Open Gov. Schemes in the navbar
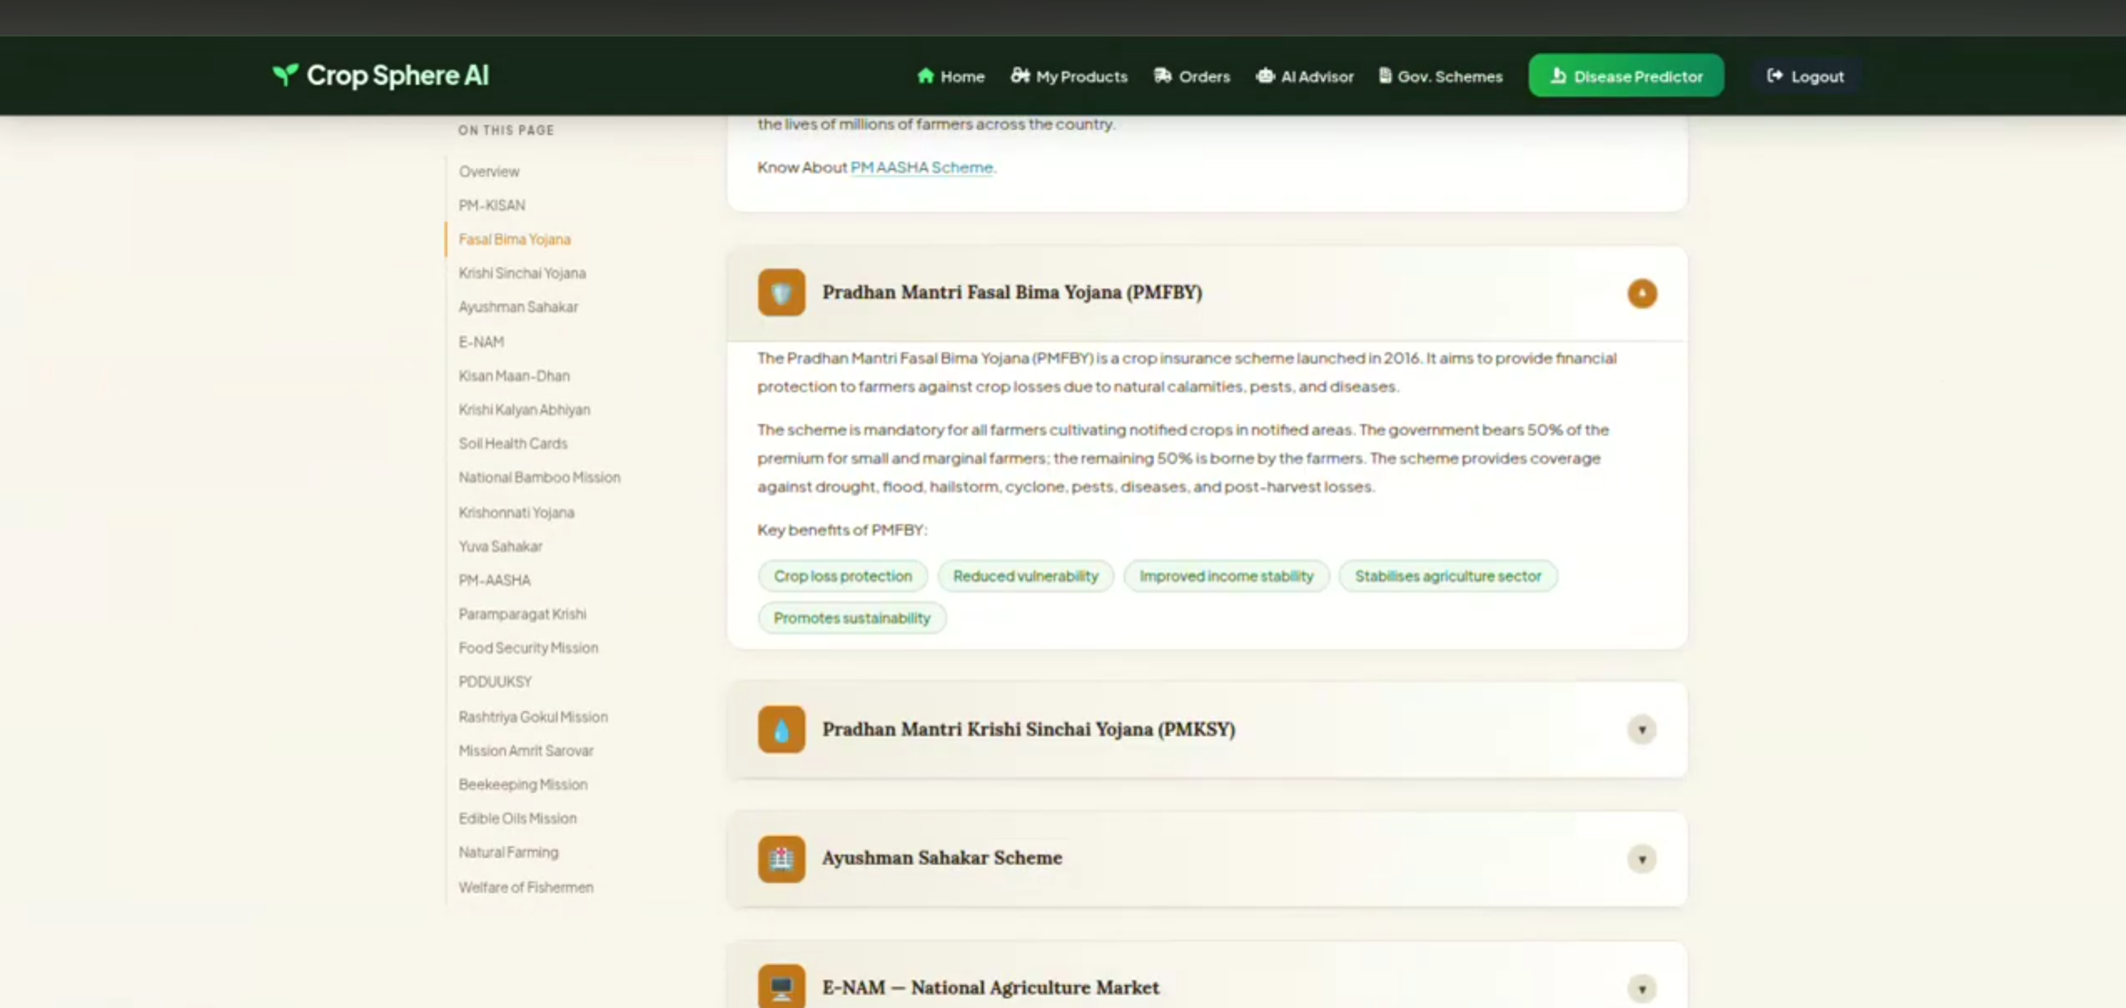This screenshot has width=2126, height=1008. pos(1440,76)
